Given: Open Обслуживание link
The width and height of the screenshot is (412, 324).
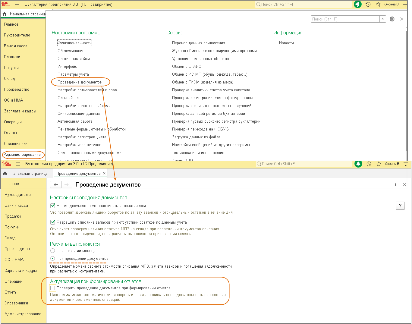Looking at the screenshot, I should pyautogui.click(x=71, y=51).
